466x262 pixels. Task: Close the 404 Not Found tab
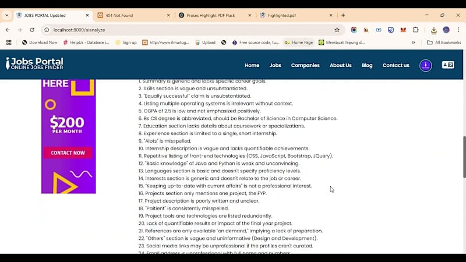(168, 15)
